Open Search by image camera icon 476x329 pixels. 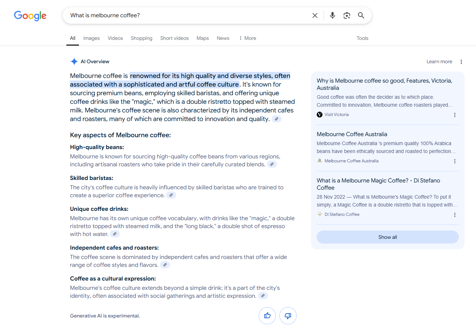click(x=347, y=15)
